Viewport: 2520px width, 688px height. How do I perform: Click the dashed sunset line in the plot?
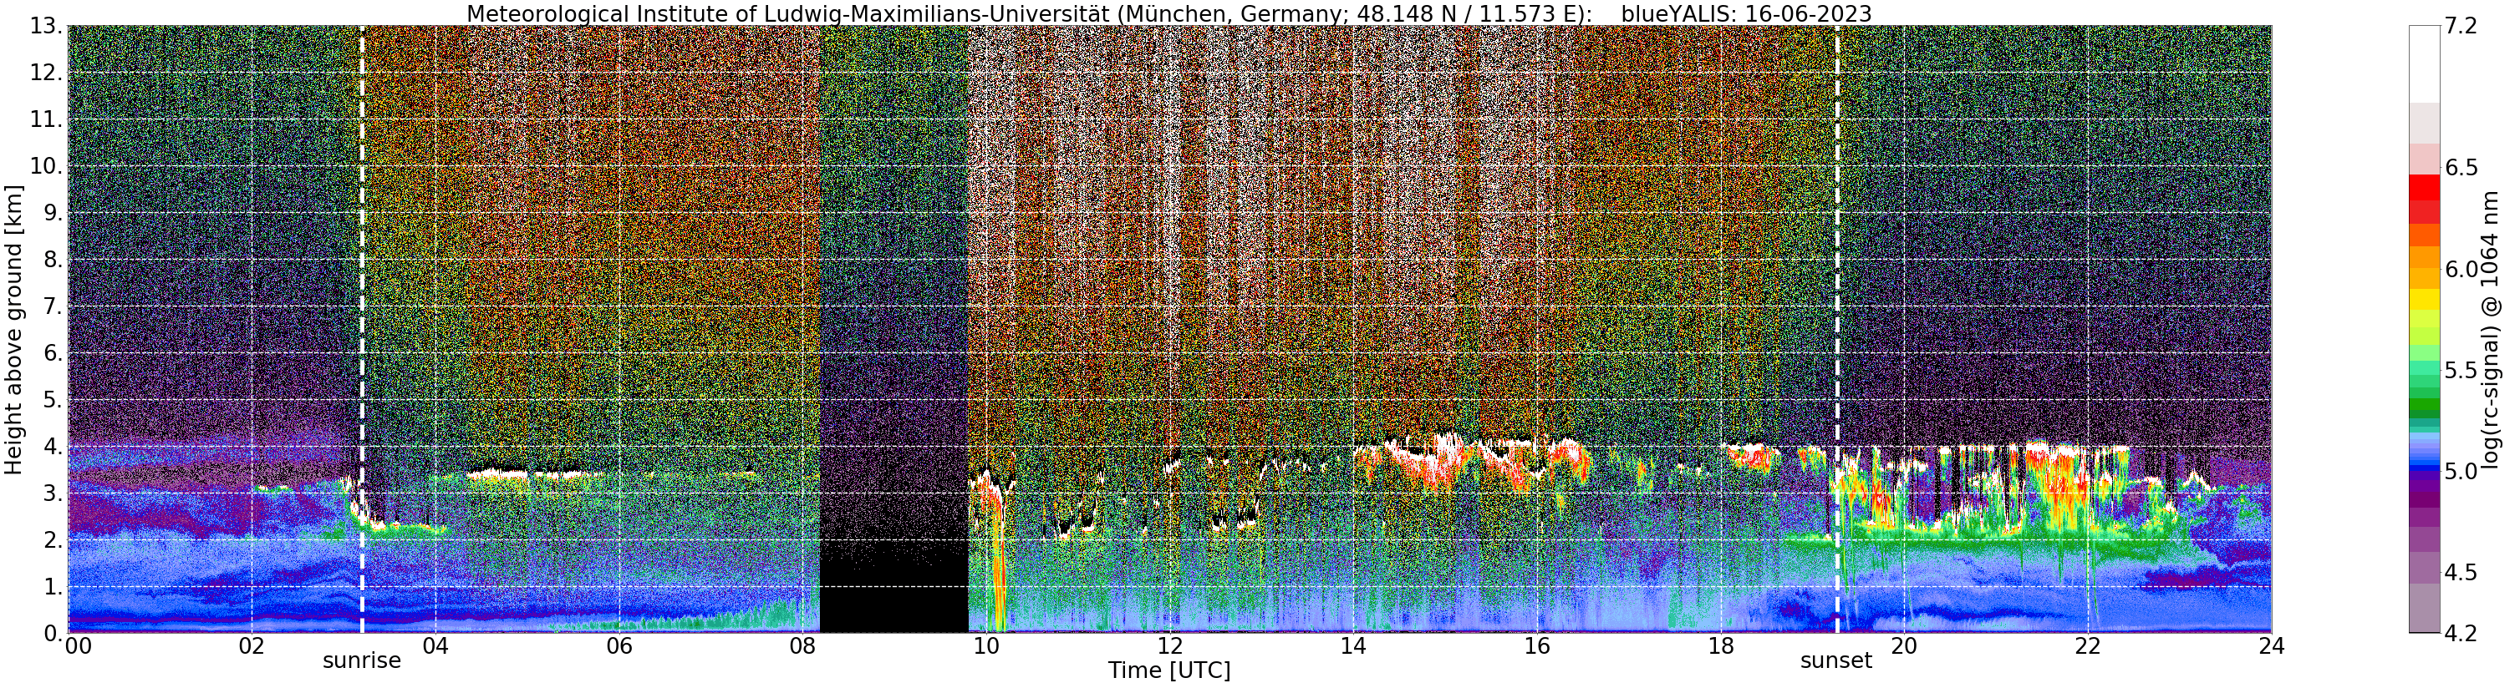click(1836, 329)
